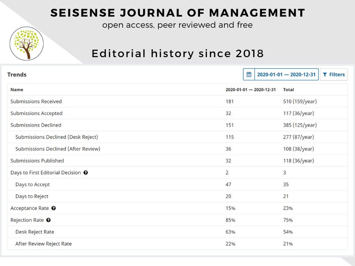Select the Days to Reject label
Image resolution: width=355 pixels, height=266 pixels.
pyautogui.click(x=32, y=196)
